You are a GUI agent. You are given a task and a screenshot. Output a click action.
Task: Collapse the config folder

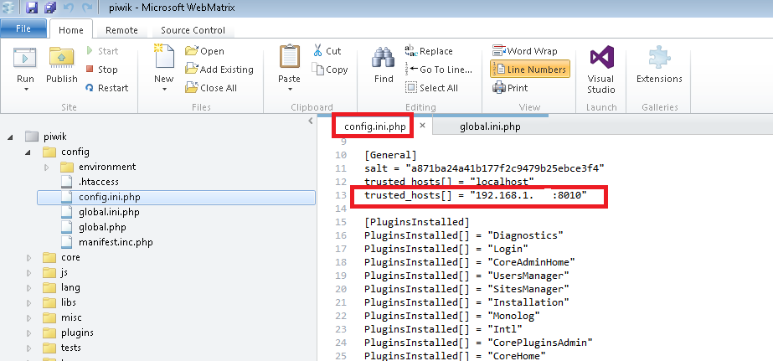pyautogui.click(x=28, y=152)
